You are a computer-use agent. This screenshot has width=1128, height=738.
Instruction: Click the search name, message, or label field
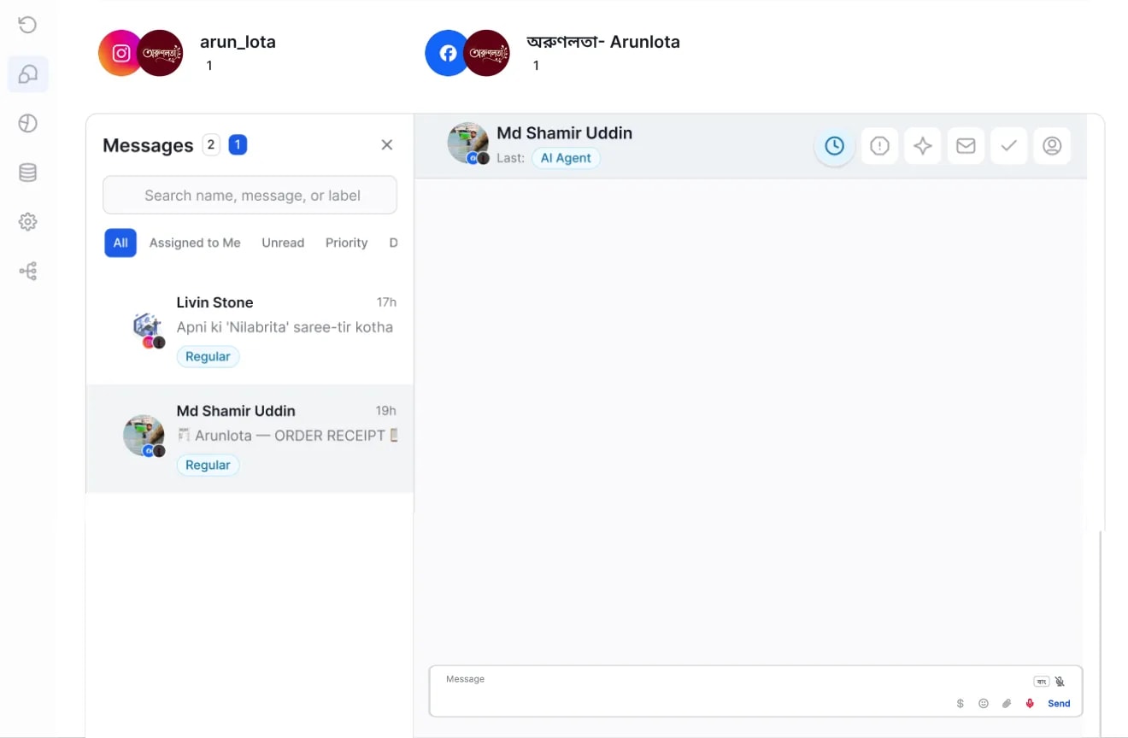coord(250,195)
